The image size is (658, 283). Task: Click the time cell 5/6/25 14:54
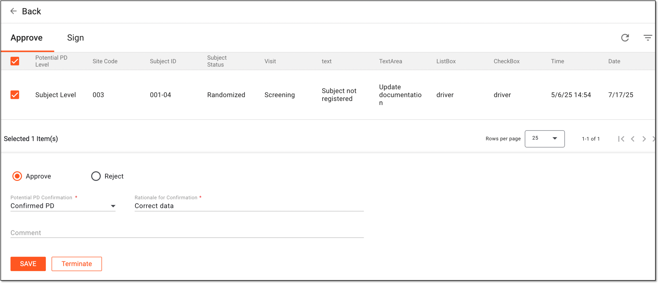point(571,95)
